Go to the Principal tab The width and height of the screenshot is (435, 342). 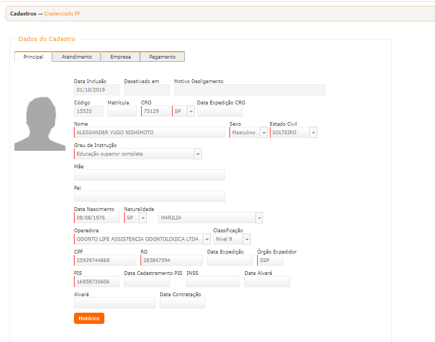[x=33, y=57]
